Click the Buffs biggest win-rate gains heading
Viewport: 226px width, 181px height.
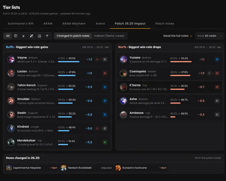pyautogui.click(x=27, y=47)
